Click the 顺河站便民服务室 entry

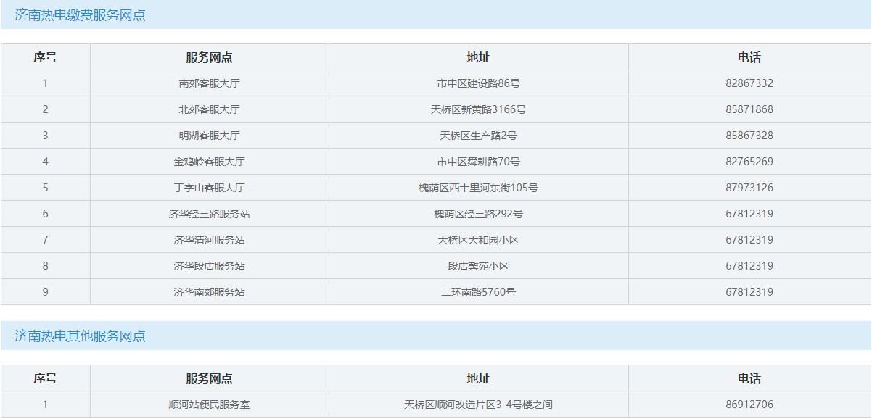(209, 405)
